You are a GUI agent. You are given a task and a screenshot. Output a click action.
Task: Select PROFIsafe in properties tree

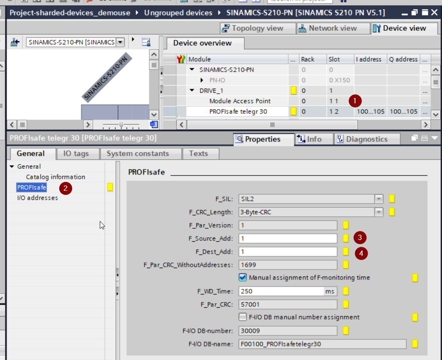click(31, 187)
